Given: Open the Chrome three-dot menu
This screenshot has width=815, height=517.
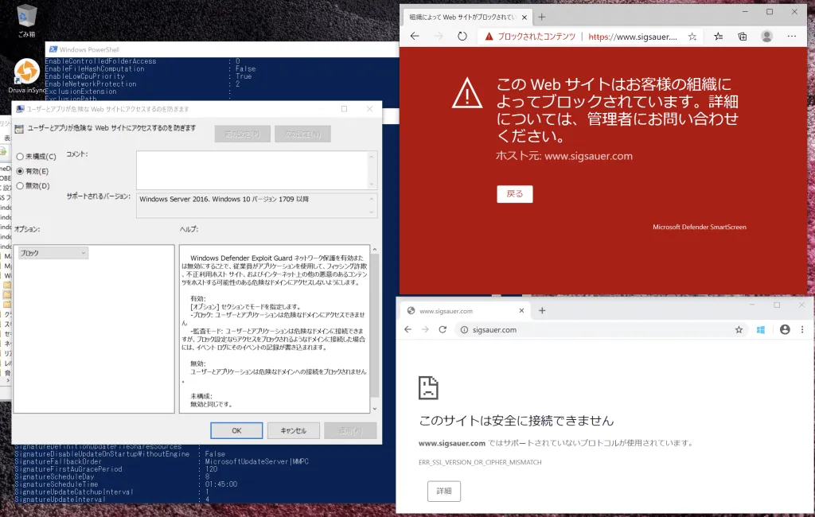Looking at the screenshot, I should pyautogui.click(x=802, y=329).
